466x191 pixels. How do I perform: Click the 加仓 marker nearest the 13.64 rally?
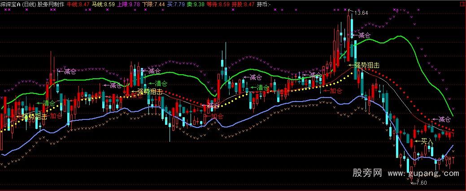point(333,91)
